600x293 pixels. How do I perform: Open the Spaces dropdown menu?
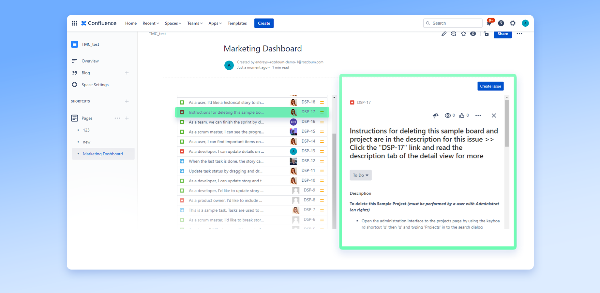pos(173,23)
